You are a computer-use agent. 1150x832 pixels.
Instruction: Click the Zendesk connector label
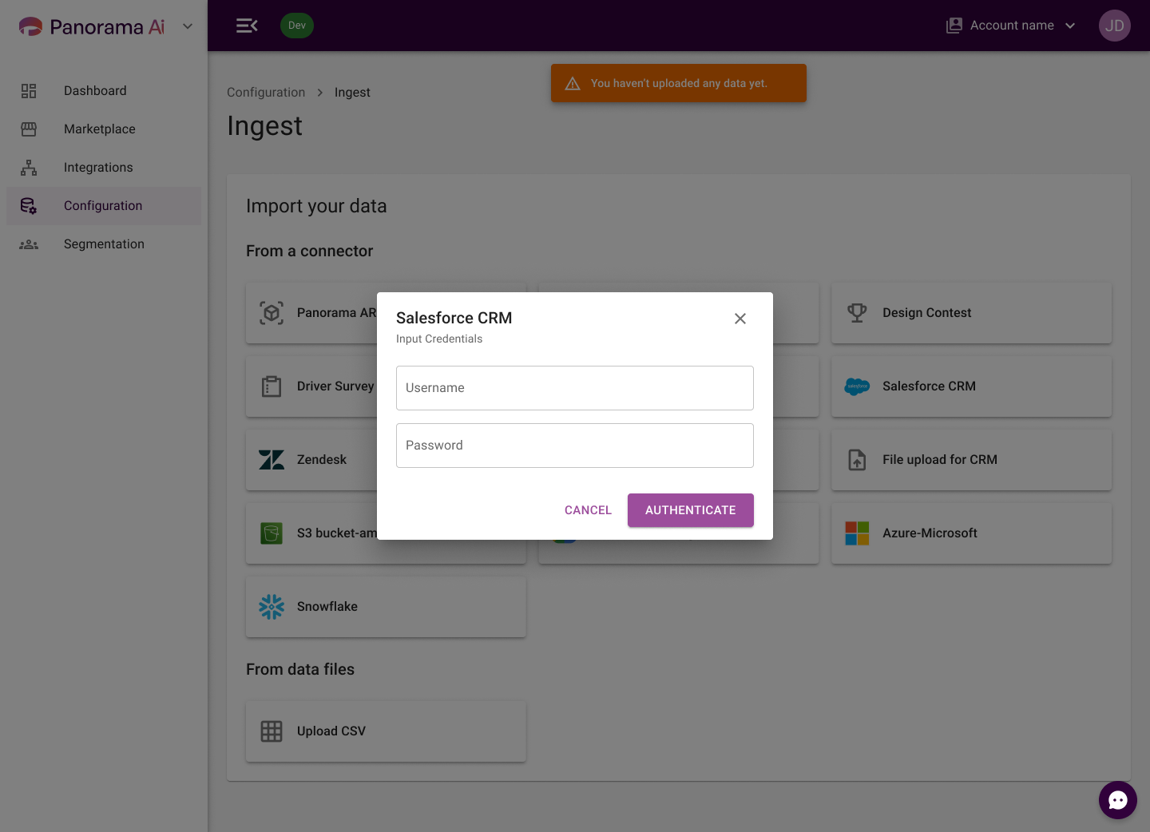[322, 460]
